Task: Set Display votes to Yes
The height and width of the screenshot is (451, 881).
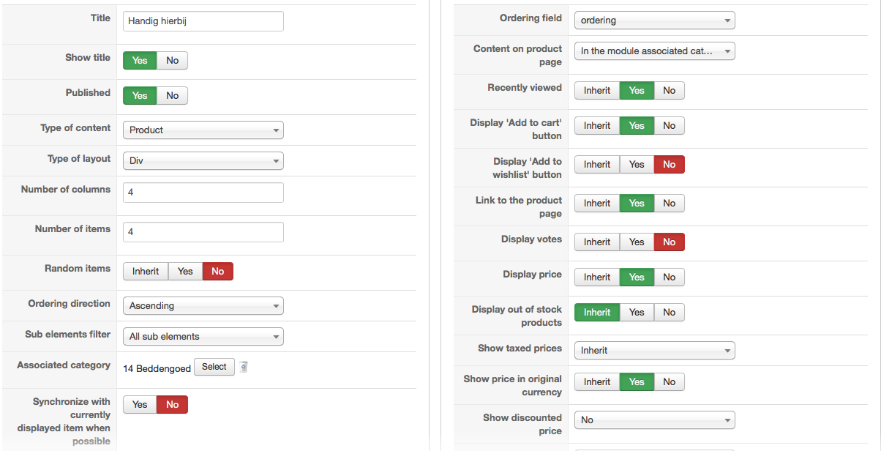Action: pos(637,242)
